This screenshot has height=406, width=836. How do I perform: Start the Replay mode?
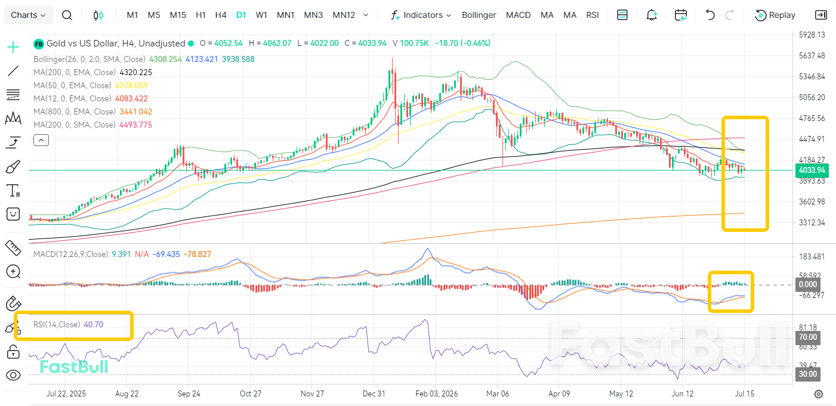(x=775, y=15)
